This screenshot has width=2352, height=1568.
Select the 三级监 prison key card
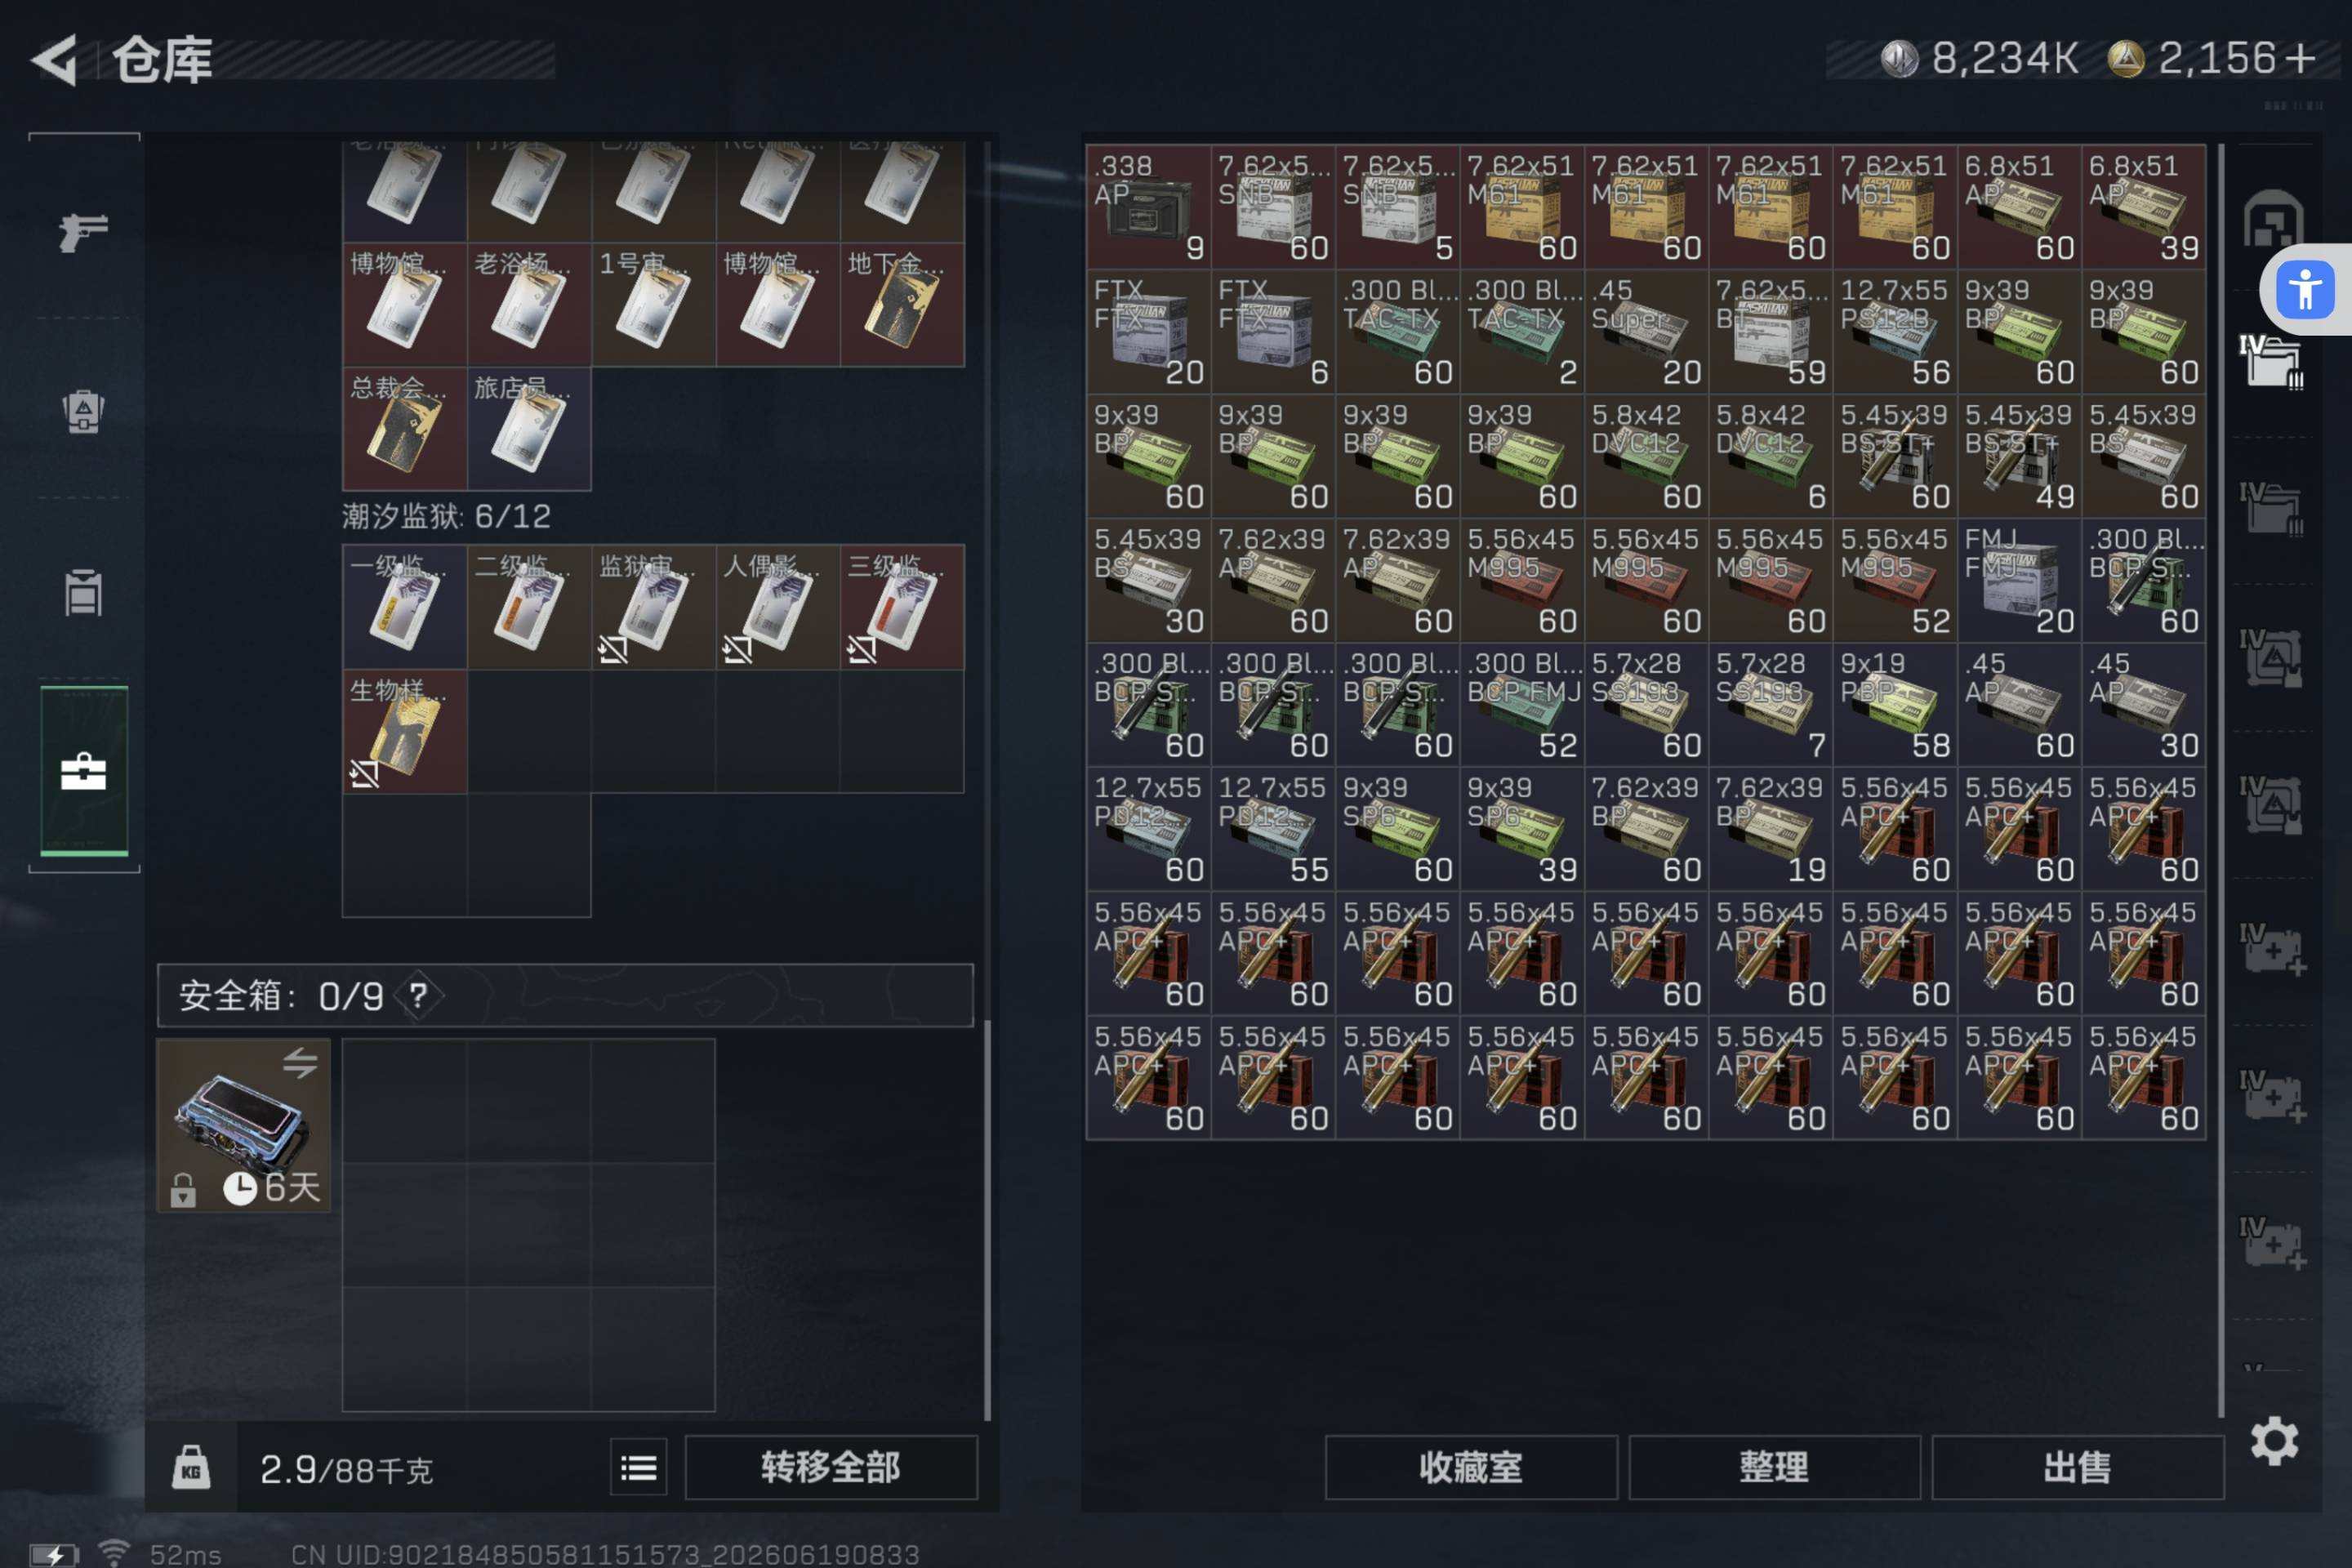pos(902,607)
